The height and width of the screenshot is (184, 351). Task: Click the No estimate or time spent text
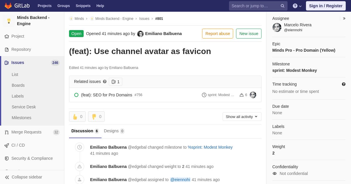pos(296,91)
